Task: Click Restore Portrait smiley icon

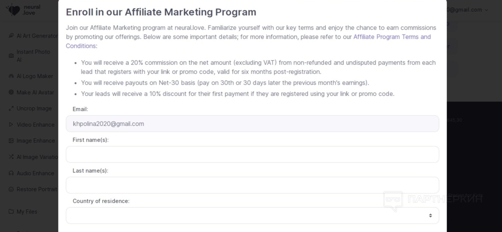Action: [x=11, y=189]
